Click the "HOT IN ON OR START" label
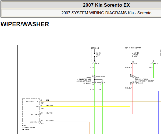Screen dimensions: 161x134 [x=133, y=48]
